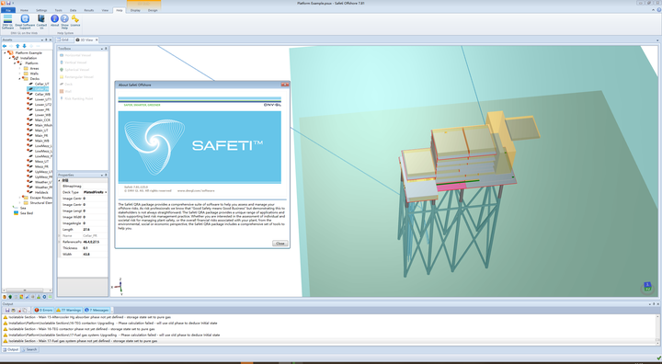Click the Show Help question-mark icon
The height and width of the screenshot is (364, 662).
64,18
